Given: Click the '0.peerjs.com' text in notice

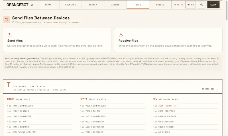Looking at the screenshot, I should click(31, 64).
